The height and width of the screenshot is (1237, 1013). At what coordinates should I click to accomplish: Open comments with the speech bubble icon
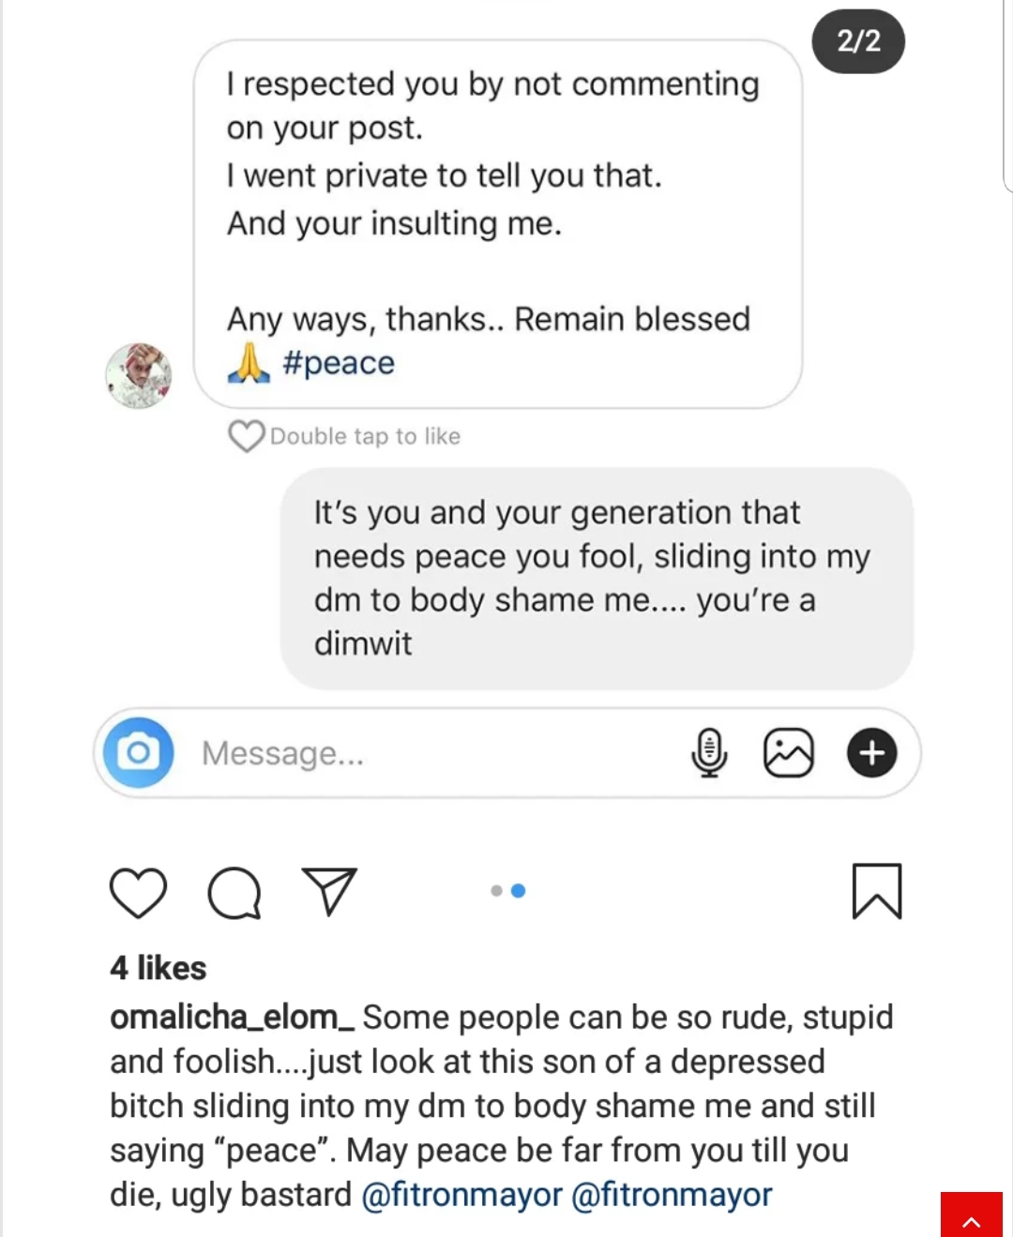coord(234,892)
